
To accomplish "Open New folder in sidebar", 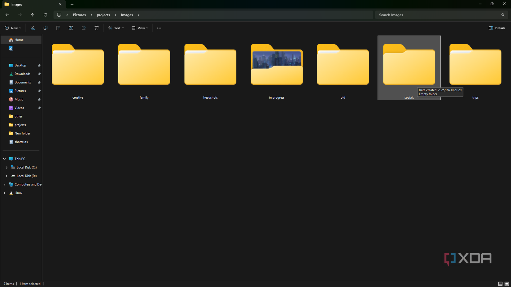I will click(22, 133).
